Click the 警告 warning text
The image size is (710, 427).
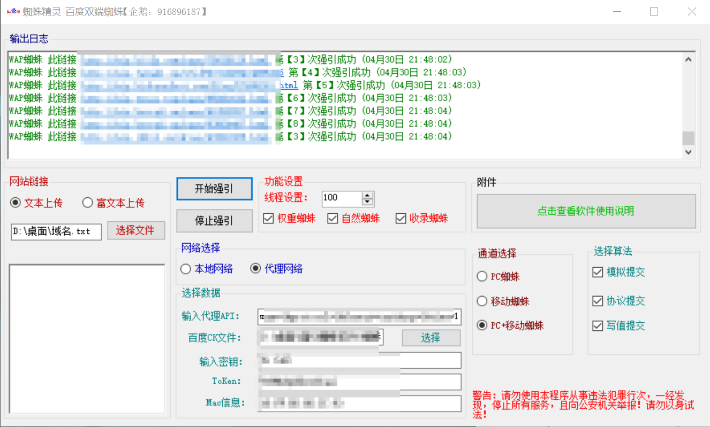[x=584, y=405]
